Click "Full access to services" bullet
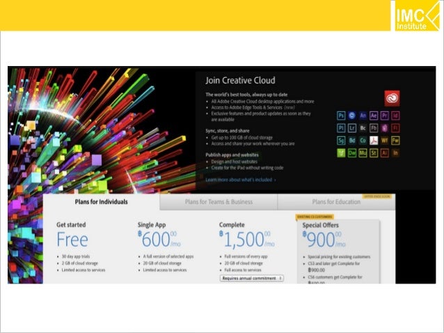The height and width of the screenshot is (333, 444). pyautogui.click(x=243, y=270)
